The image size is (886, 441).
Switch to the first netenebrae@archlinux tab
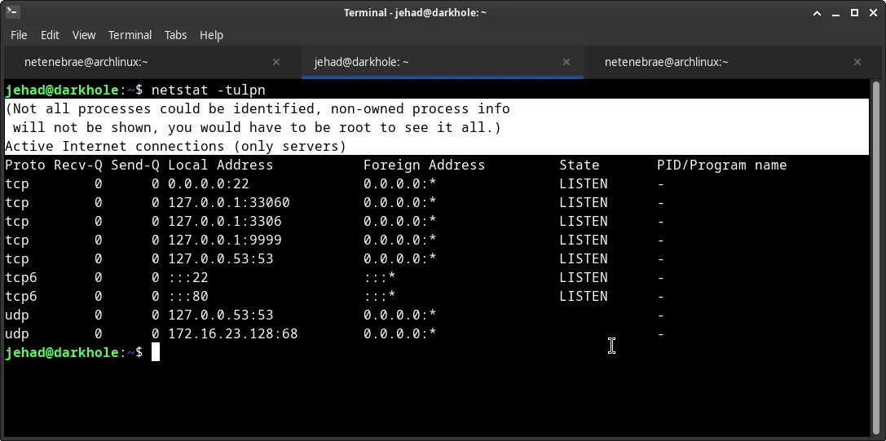pyautogui.click(x=86, y=62)
